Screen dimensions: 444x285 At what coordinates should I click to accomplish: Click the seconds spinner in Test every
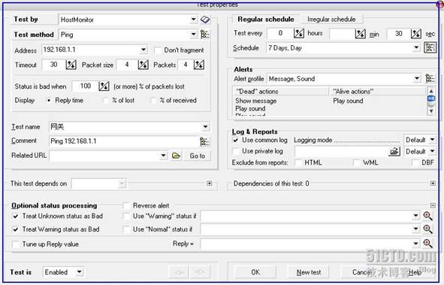pos(416,34)
